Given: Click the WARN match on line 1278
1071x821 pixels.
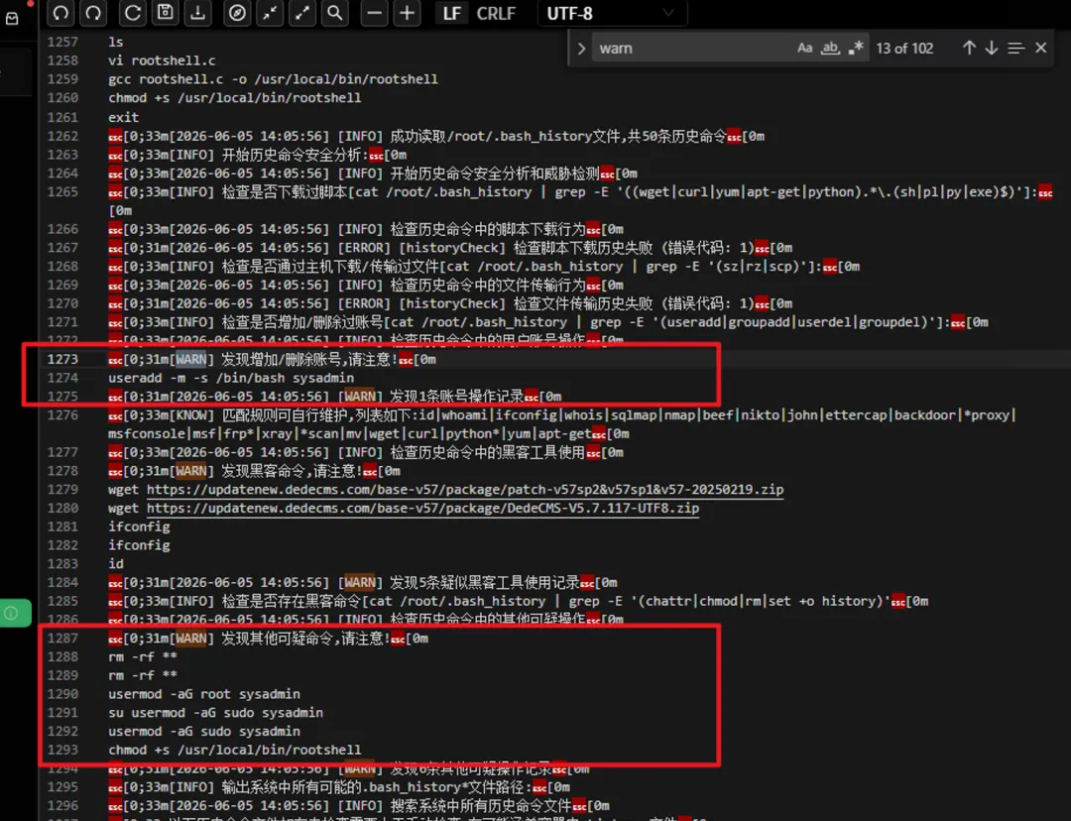Looking at the screenshot, I should tap(190, 471).
